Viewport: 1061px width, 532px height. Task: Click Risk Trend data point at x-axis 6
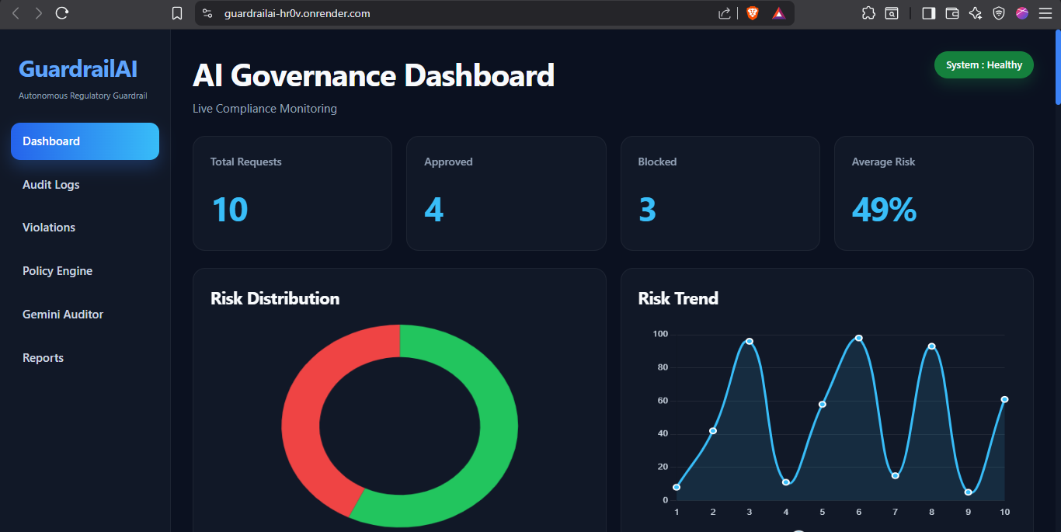[858, 338]
